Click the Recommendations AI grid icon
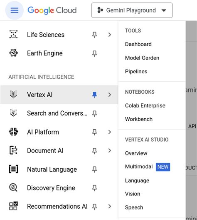 [13, 206]
